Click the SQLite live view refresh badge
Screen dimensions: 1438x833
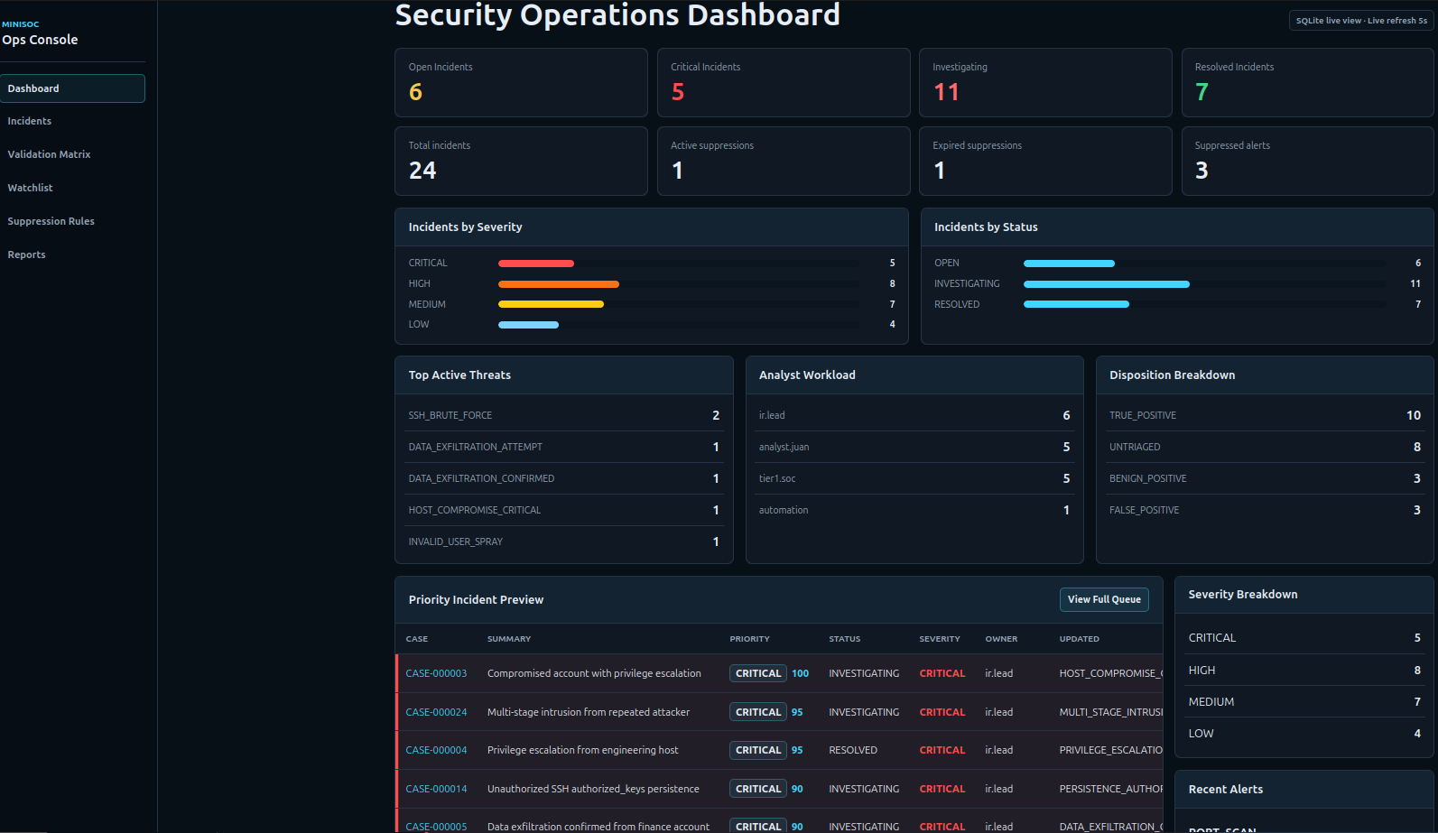pyautogui.click(x=1361, y=21)
